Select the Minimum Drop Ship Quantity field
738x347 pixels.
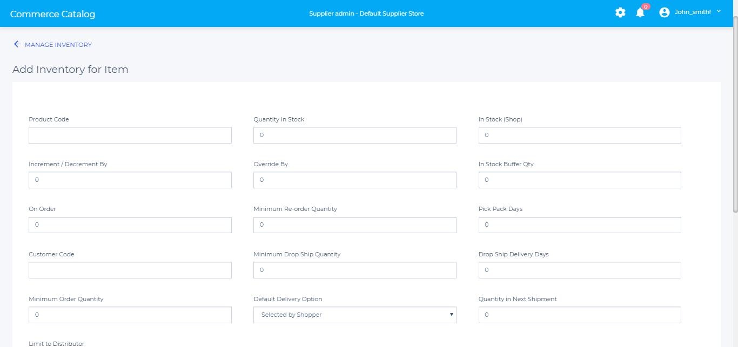coord(355,270)
